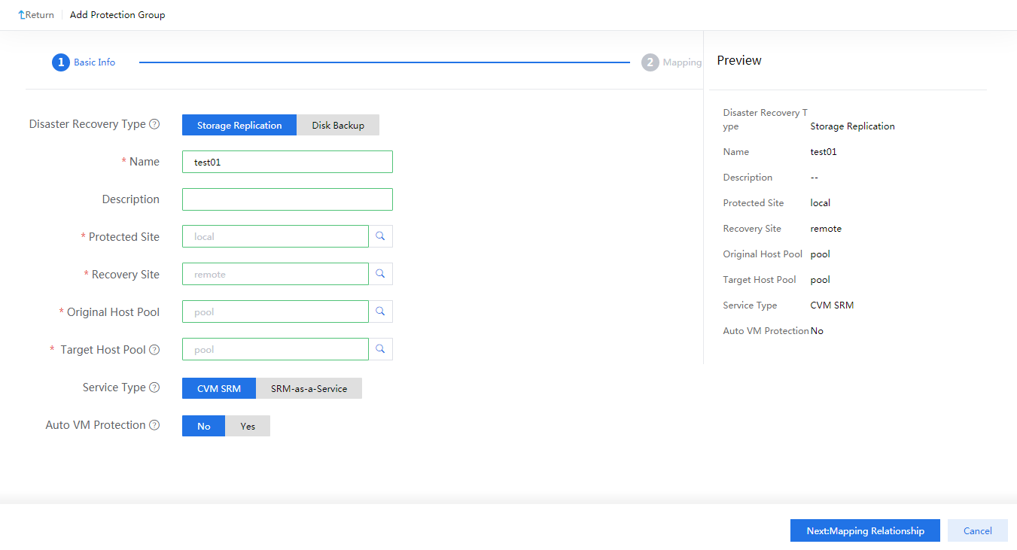Click the Name field containing test01
Viewport: 1017px width, 550px height.
[x=287, y=161]
